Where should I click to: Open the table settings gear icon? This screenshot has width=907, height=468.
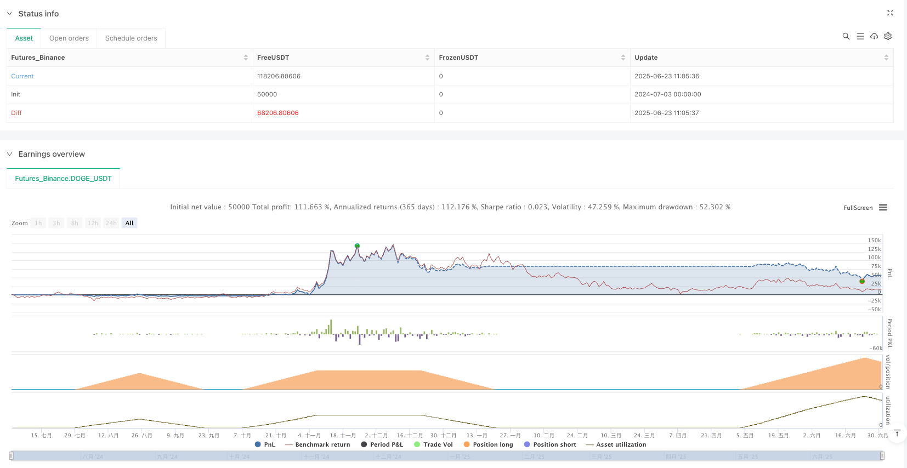tap(888, 36)
